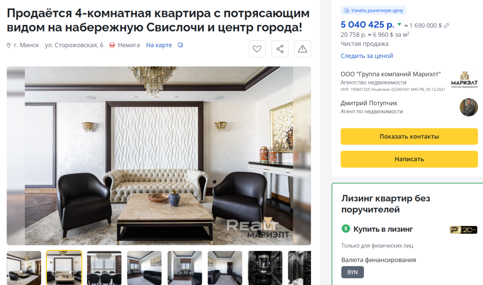Open Узнать рыночную цену badge
The image size is (483, 285).
click(x=374, y=10)
